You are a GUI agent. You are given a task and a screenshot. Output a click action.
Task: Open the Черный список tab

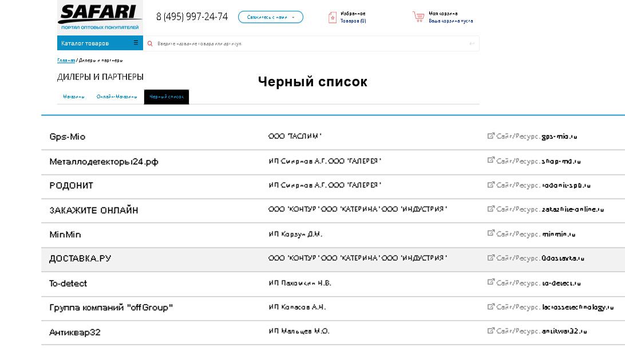coord(168,97)
